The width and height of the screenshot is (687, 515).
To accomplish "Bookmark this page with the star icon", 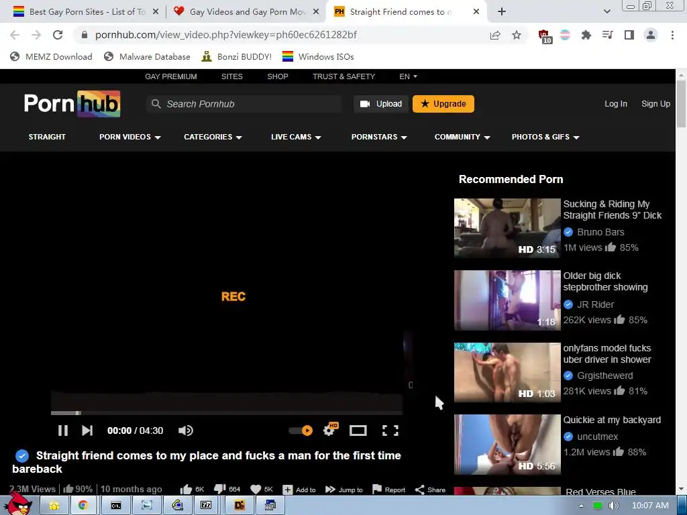I will 517,35.
